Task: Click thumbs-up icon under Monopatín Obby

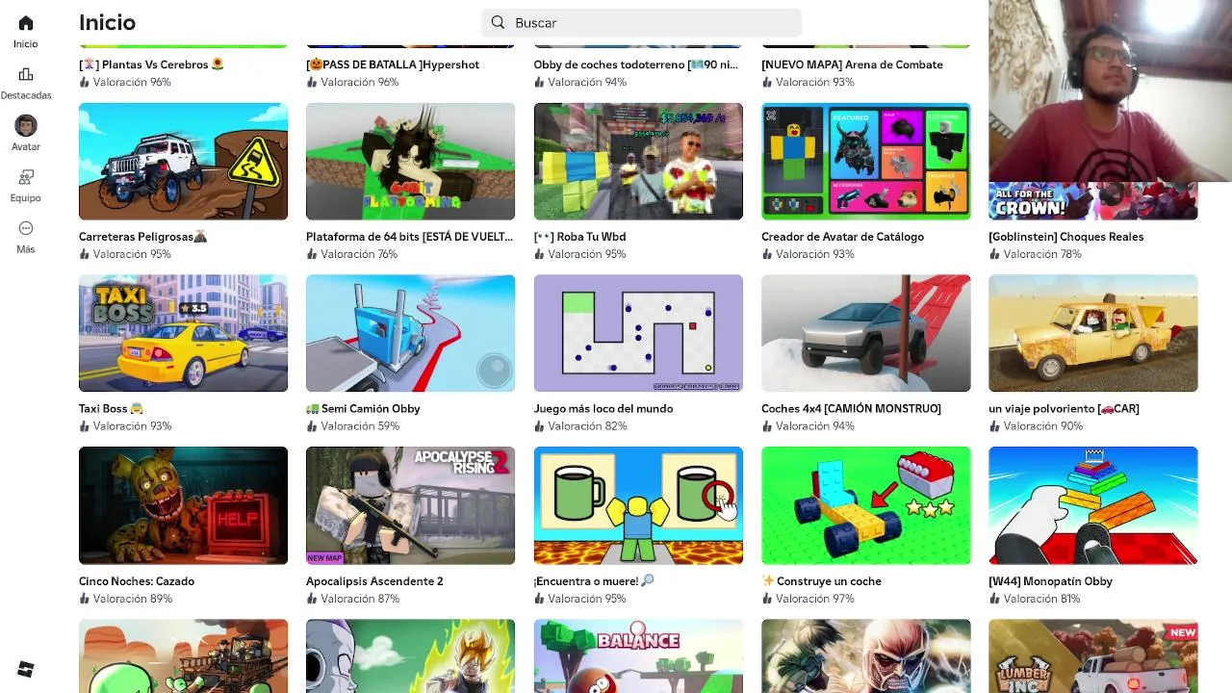Action: click(x=994, y=598)
